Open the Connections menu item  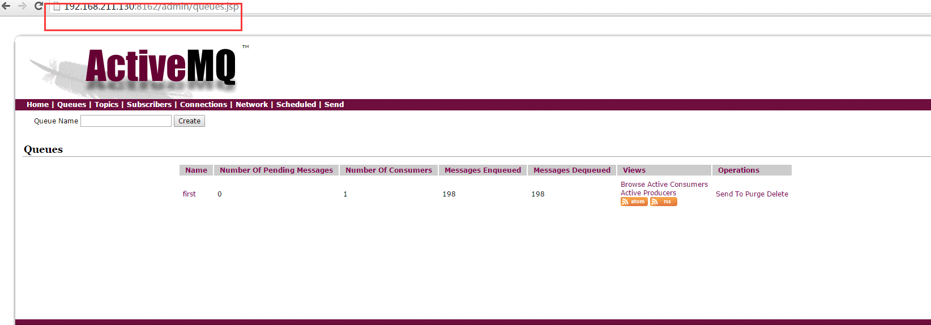(203, 105)
